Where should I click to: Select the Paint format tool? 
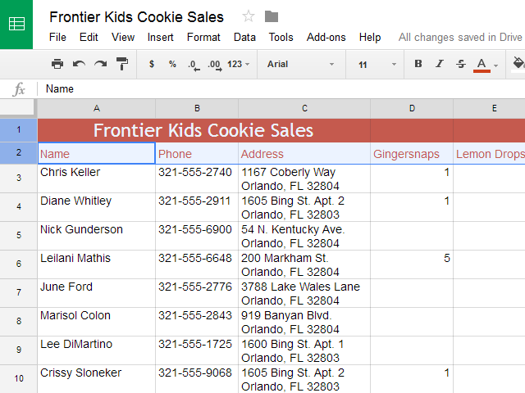click(x=121, y=64)
